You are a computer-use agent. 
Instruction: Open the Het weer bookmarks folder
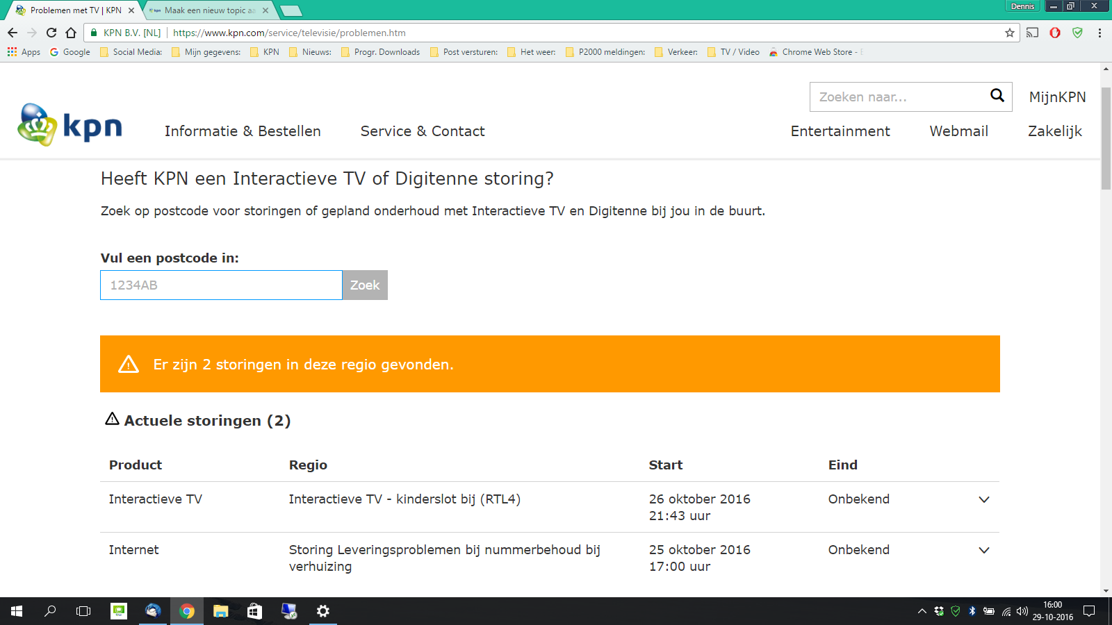click(x=532, y=52)
